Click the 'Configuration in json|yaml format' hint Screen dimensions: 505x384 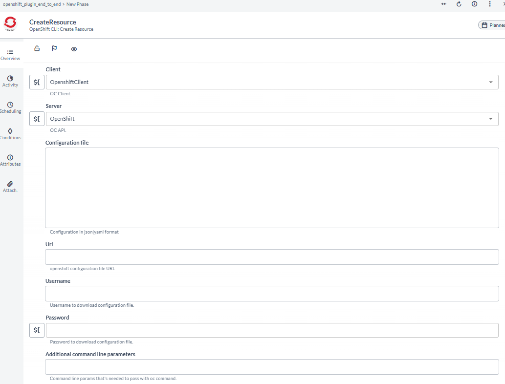84,232
